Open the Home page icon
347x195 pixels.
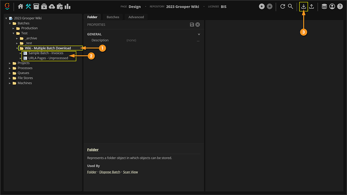tap(20, 6)
